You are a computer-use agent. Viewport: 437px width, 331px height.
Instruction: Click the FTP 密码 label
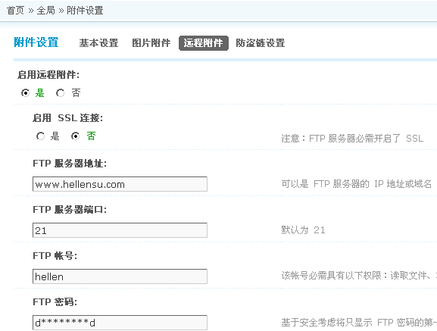click(55, 302)
